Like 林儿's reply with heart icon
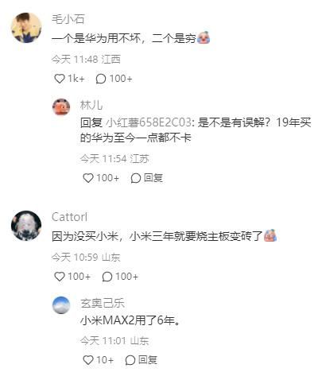This screenshot has height=376, width=322. 88,178
